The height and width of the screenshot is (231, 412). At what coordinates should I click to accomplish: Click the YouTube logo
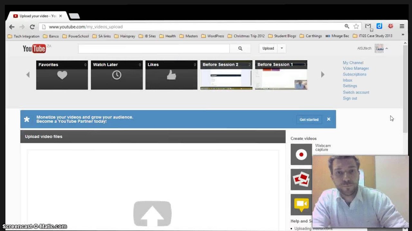point(34,48)
